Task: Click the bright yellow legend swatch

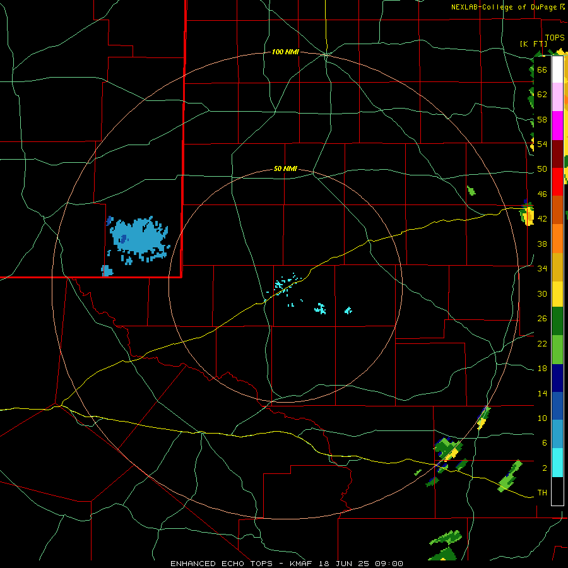Action: [557, 293]
